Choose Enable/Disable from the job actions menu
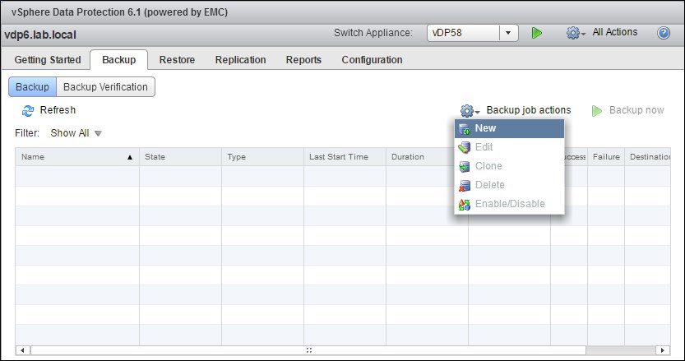This screenshot has width=685, height=361. coord(509,204)
